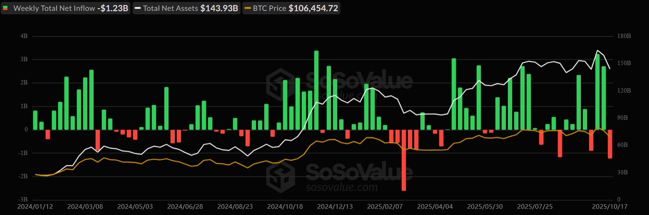Click the 2024/01/12 x-axis date label
This screenshot has width=649, height=215.
coord(35,206)
